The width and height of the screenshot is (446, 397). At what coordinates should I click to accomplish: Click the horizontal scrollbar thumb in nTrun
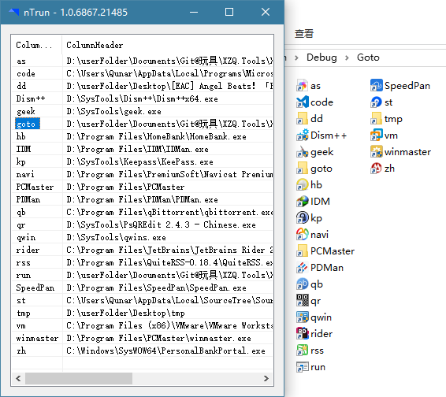79,378
